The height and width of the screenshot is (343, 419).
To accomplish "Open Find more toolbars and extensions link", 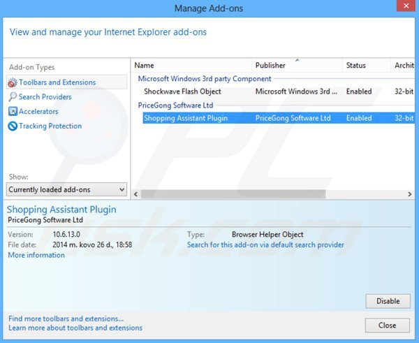I will click(x=66, y=319).
